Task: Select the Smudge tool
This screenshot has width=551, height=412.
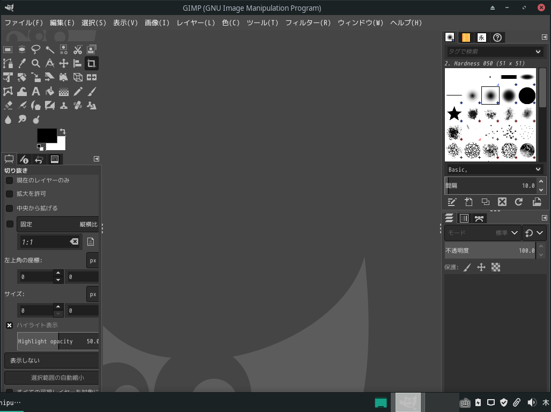Action: click(x=22, y=119)
